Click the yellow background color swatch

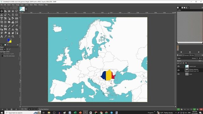point(10,42)
